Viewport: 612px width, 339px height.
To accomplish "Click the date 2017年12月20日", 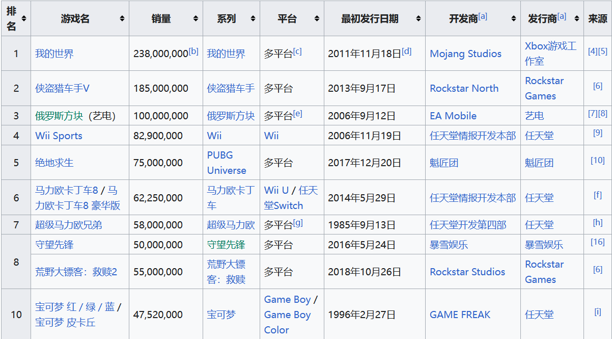I will (x=365, y=163).
